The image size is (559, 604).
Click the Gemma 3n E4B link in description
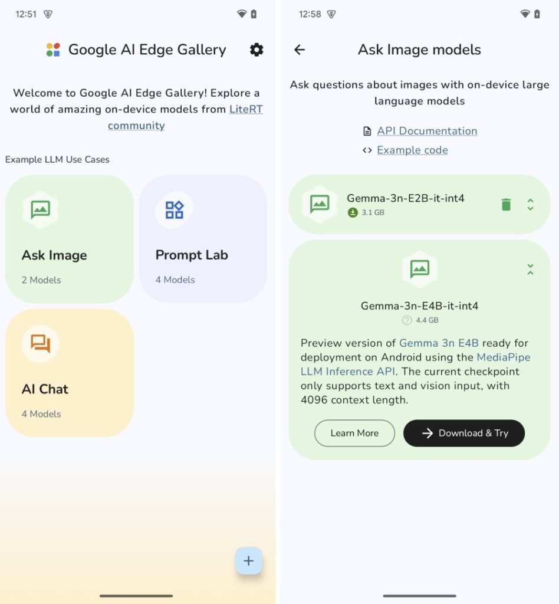[x=439, y=343]
